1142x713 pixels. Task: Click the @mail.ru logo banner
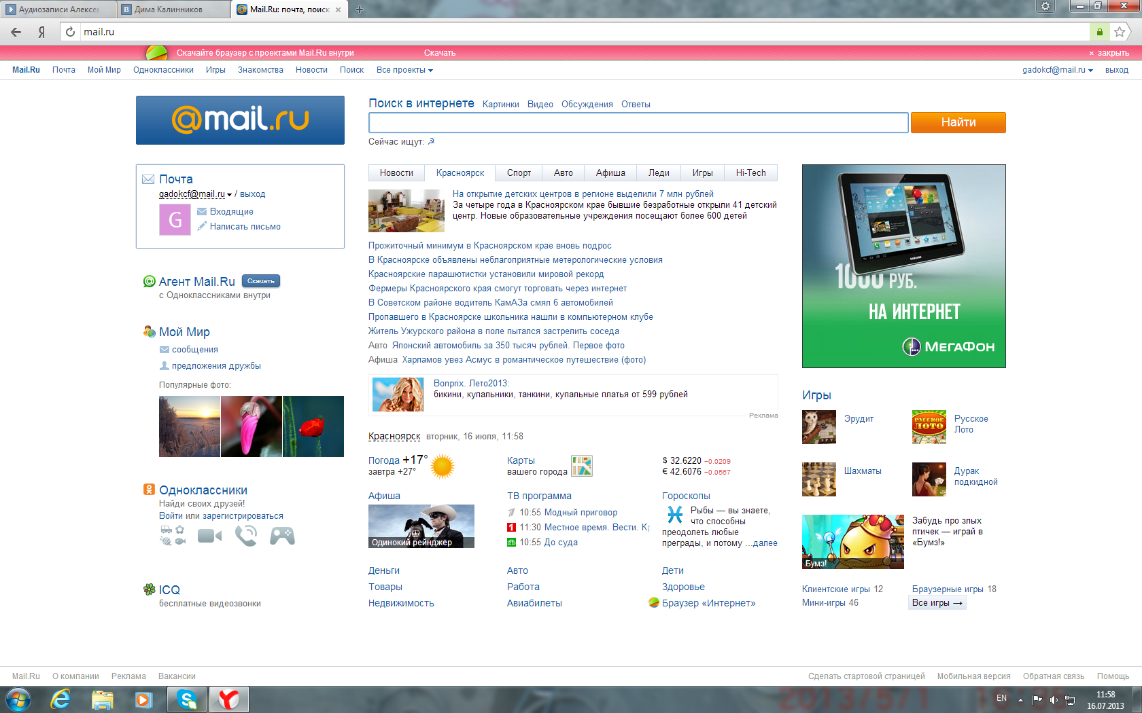tap(240, 120)
